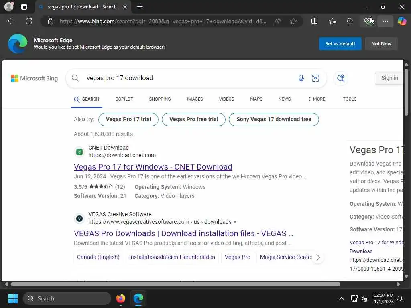Try suggestion Sony Vegas 17 download free
The width and height of the screenshot is (411, 308).
pyautogui.click(x=274, y=120)
